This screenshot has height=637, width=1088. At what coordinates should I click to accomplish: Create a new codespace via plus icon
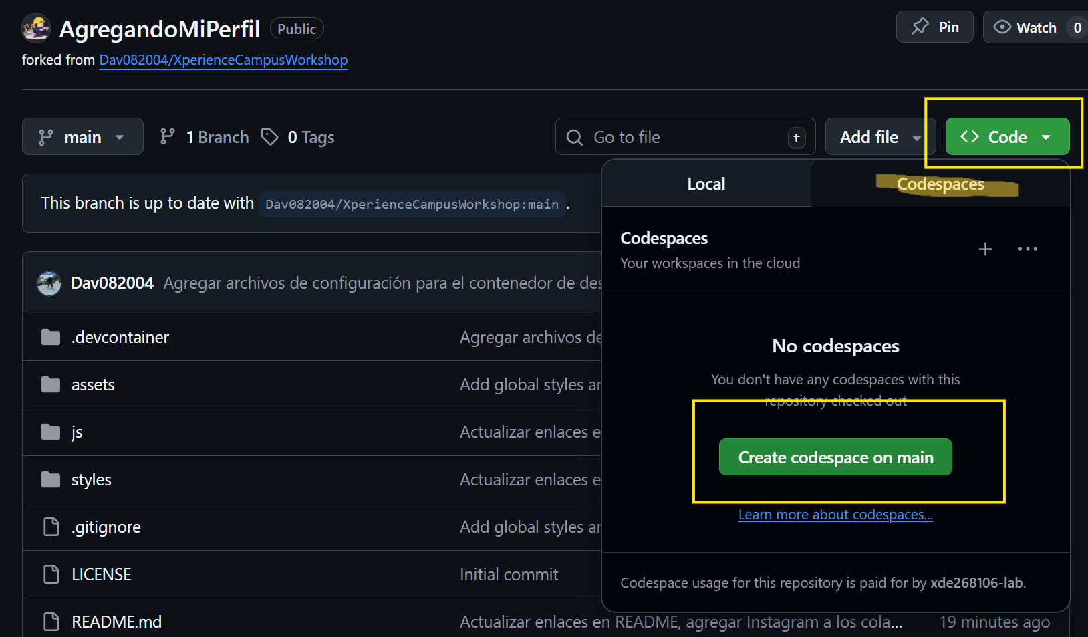pyautogui.click(x=984, y=249)
